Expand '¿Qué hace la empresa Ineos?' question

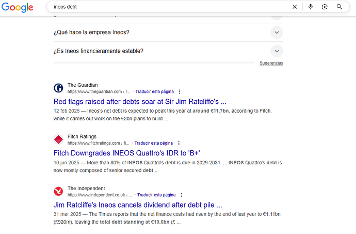click(168, 33)
